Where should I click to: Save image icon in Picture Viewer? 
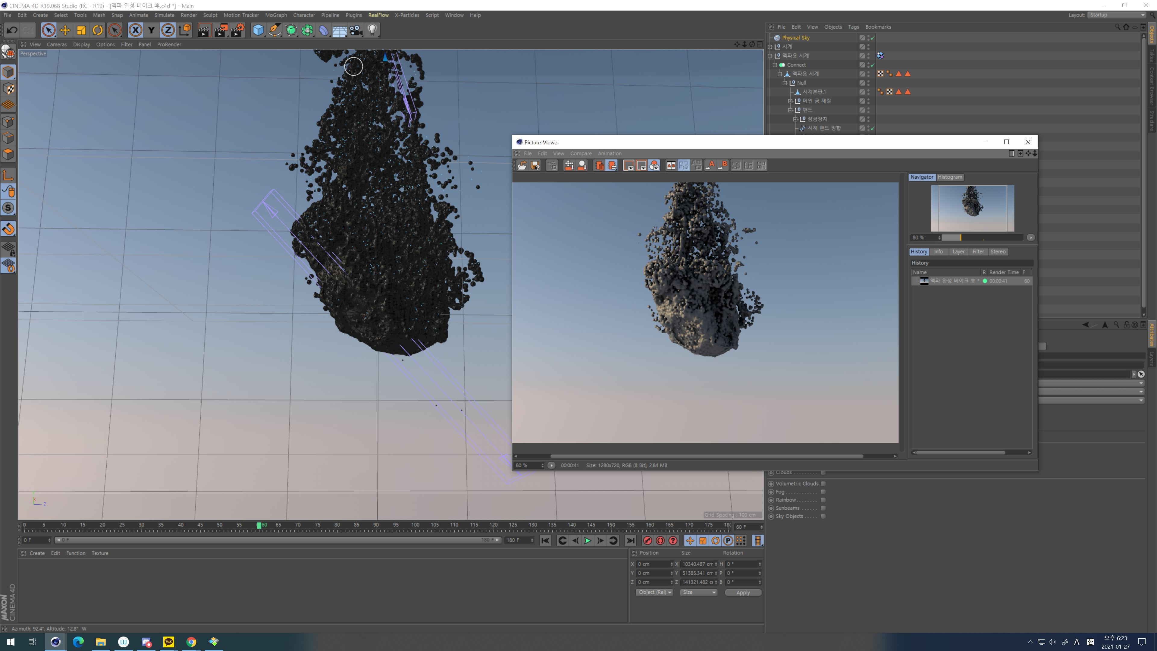535,166
